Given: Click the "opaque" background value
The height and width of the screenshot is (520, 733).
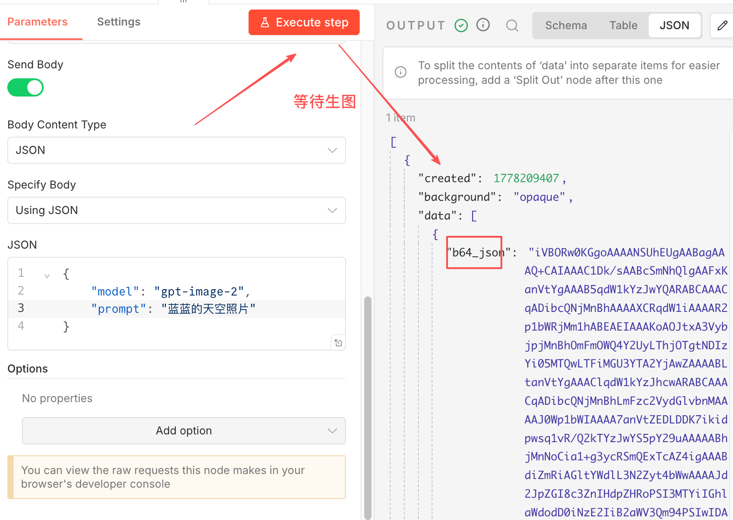Looking at the screenshot, I should [x=540, y=197].
